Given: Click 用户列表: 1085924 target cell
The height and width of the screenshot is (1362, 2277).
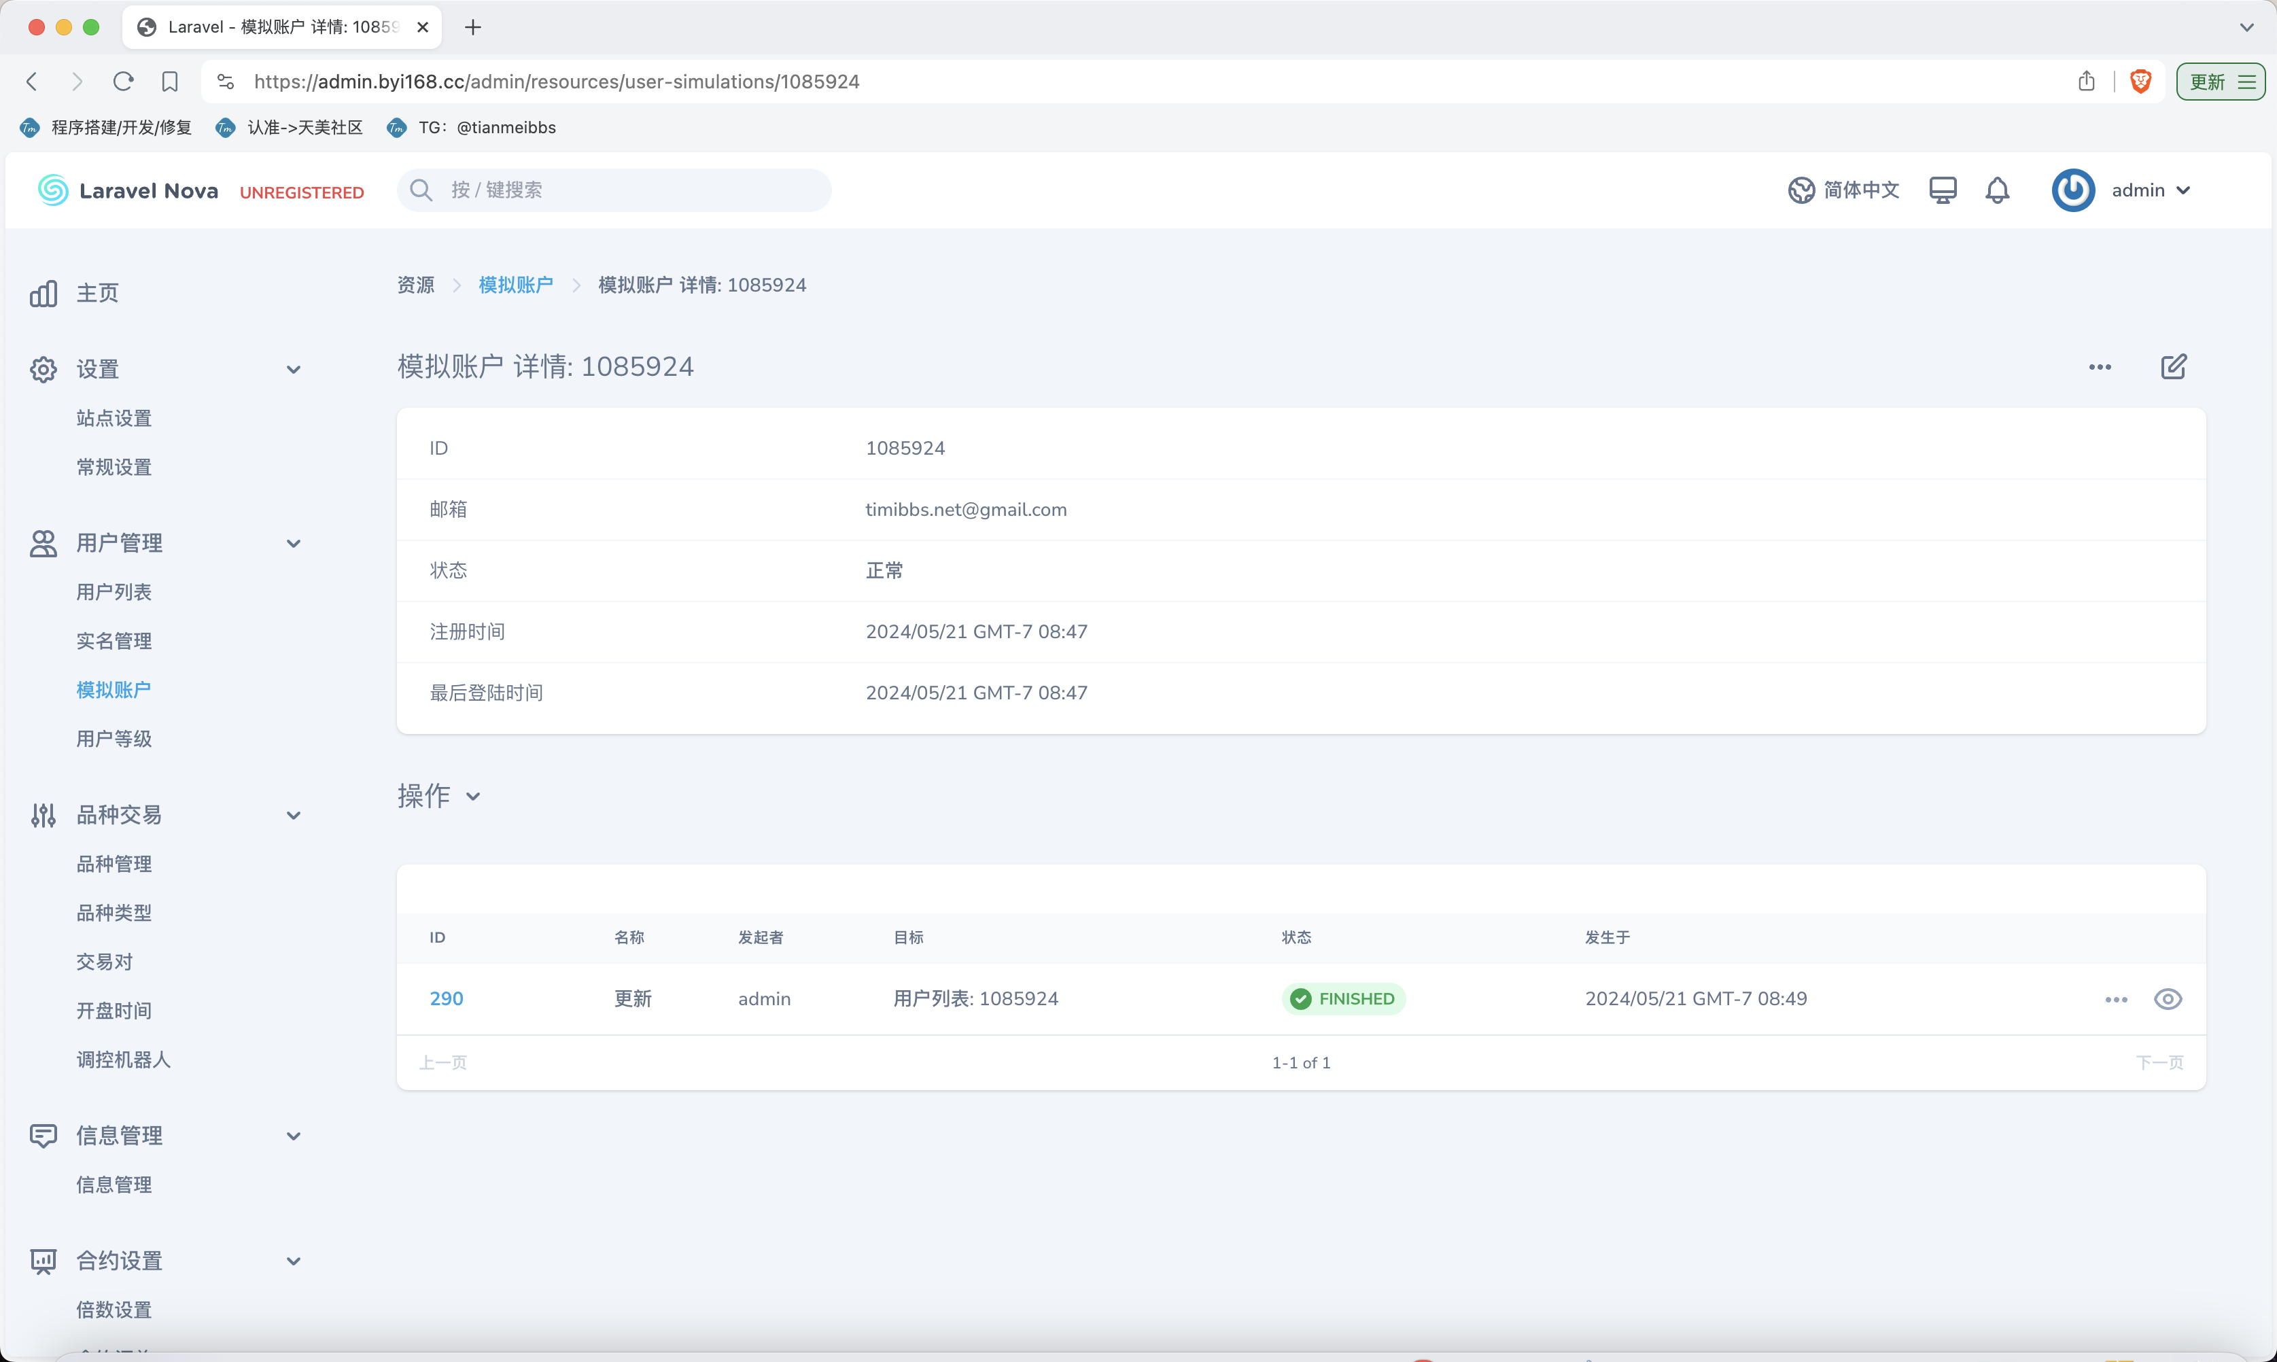Looking at the screenshot, I should point(975,998).
